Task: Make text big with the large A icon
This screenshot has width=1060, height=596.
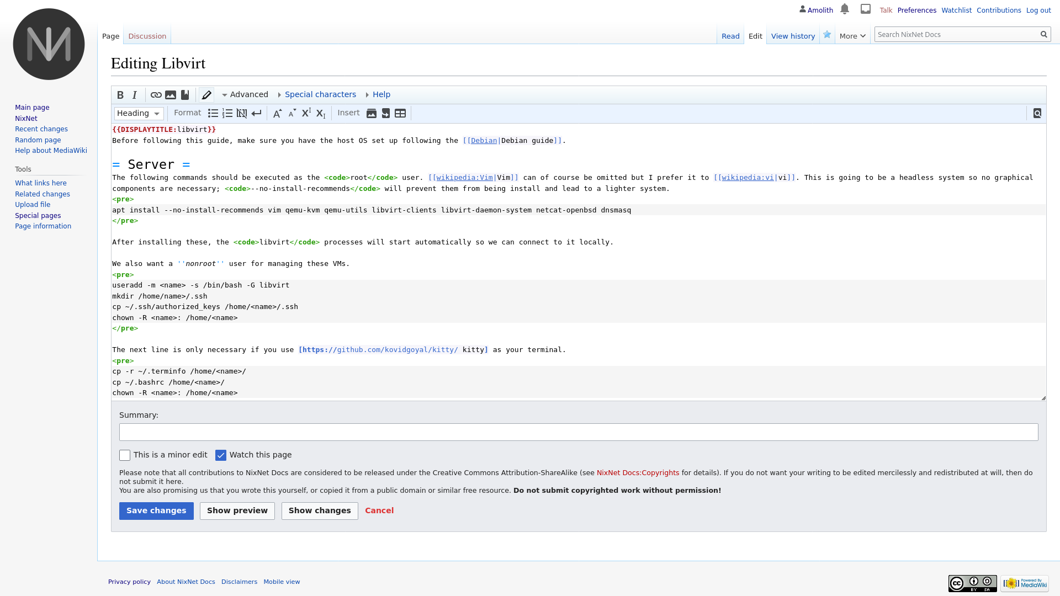Action: (x=278, y=113)
